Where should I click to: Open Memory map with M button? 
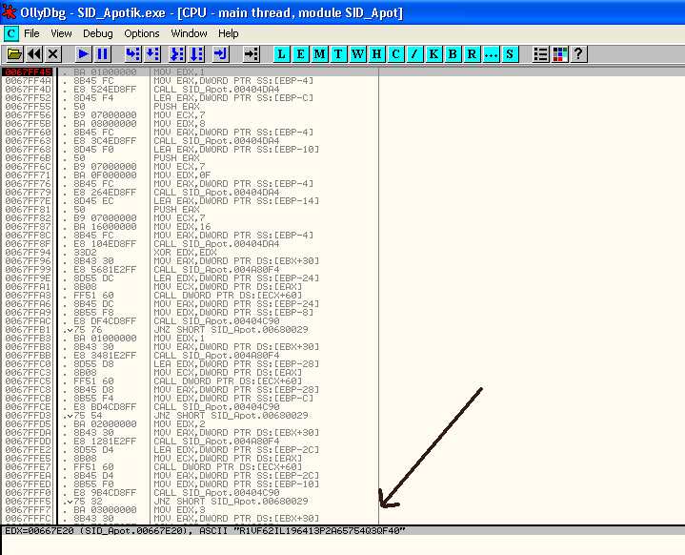[320, 54]
